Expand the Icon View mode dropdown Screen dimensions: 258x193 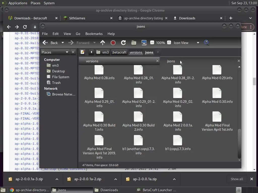(198, 43)
